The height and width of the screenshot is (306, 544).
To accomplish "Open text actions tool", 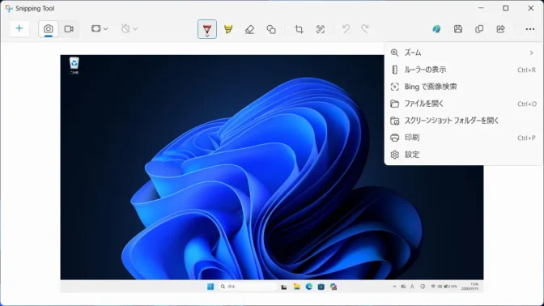I will [321, 29].
